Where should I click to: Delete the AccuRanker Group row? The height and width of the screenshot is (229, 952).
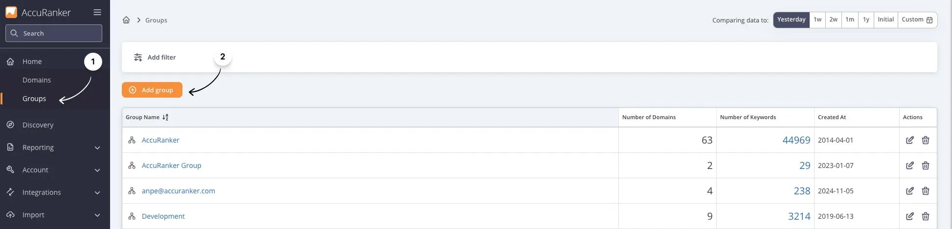pyautogui.click(x=925, y=166)
